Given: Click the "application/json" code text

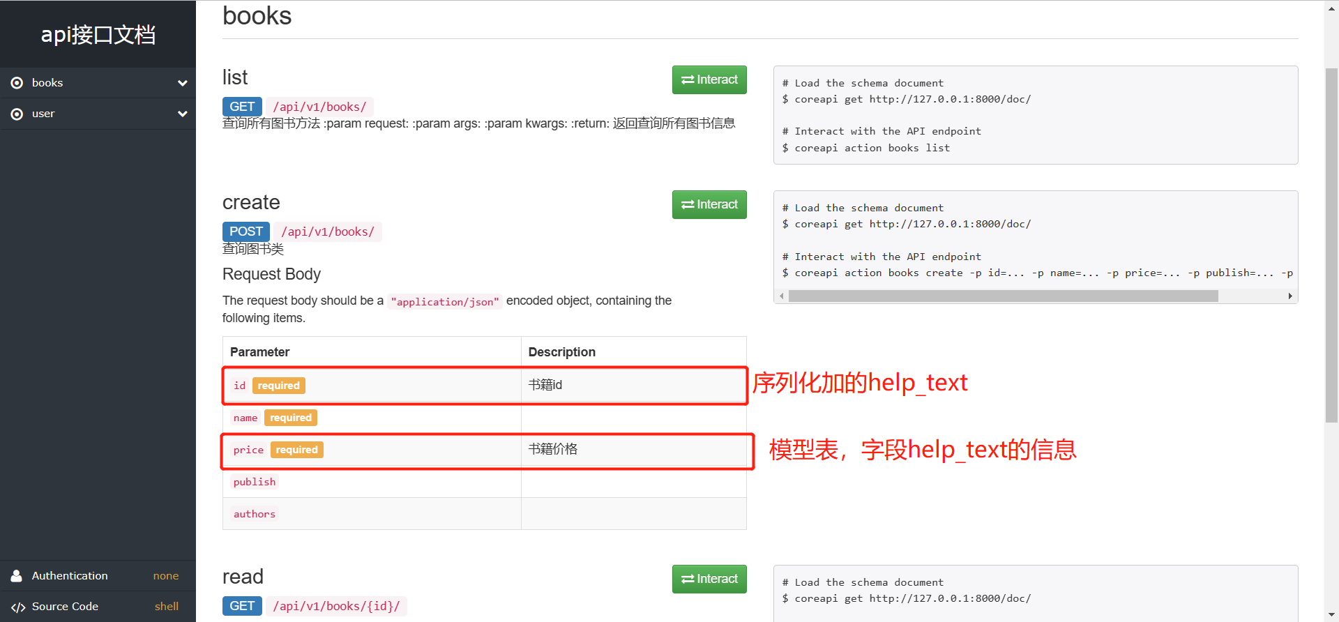Looking at the screenshot, I should pos(445,301).
